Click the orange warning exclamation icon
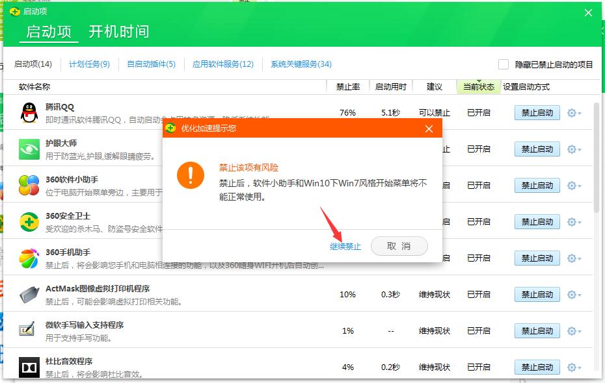 point(191,175)
